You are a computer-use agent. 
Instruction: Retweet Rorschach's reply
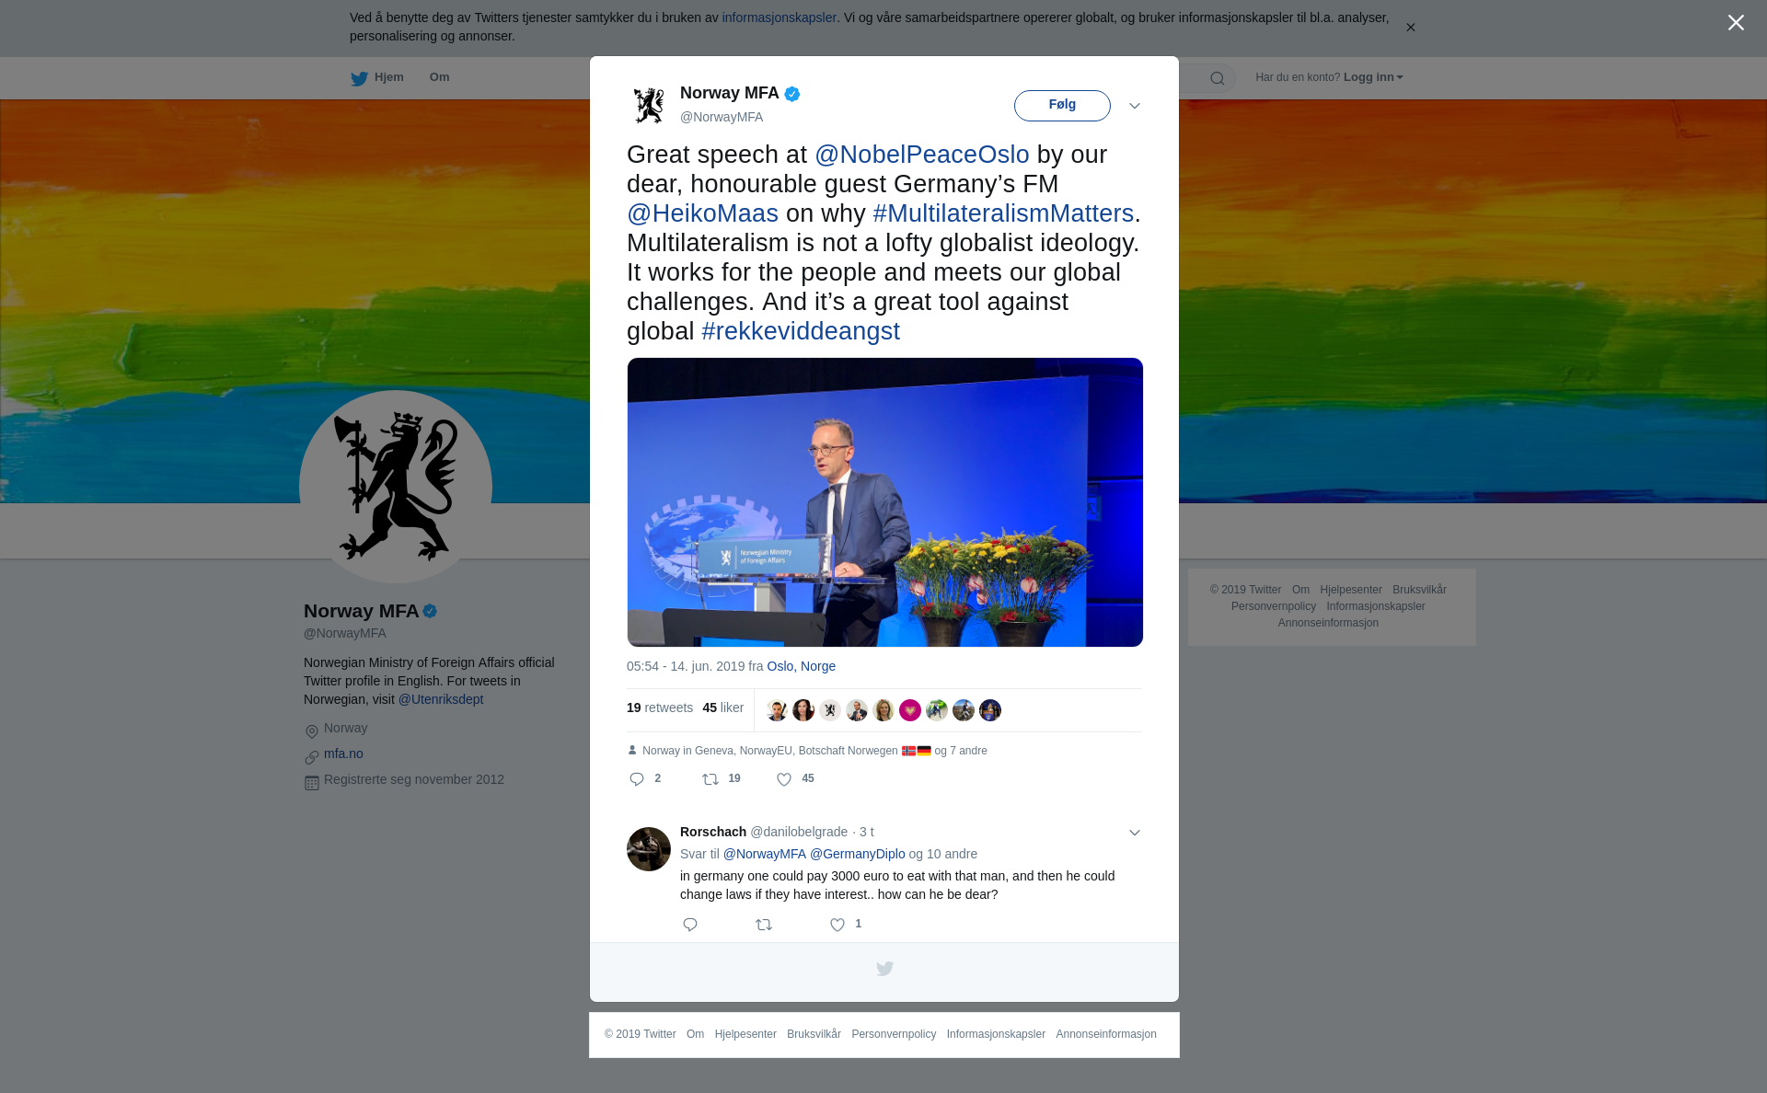pyautogui.click(x=764, y=925)
